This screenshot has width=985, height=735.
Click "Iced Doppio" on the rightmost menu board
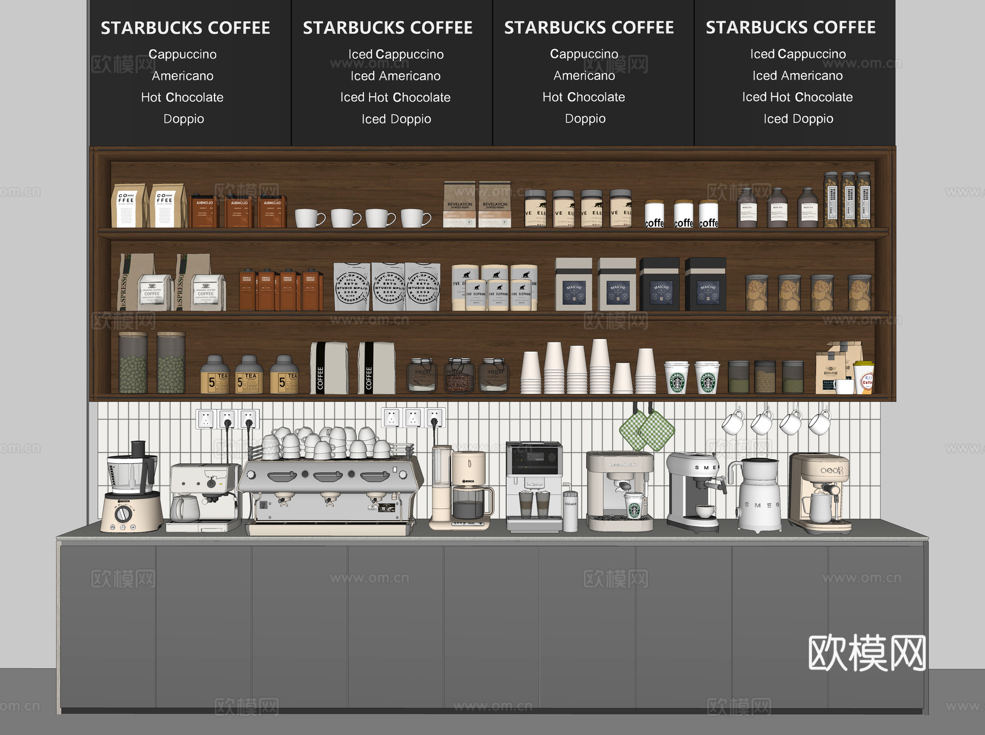tap(798, 118)
